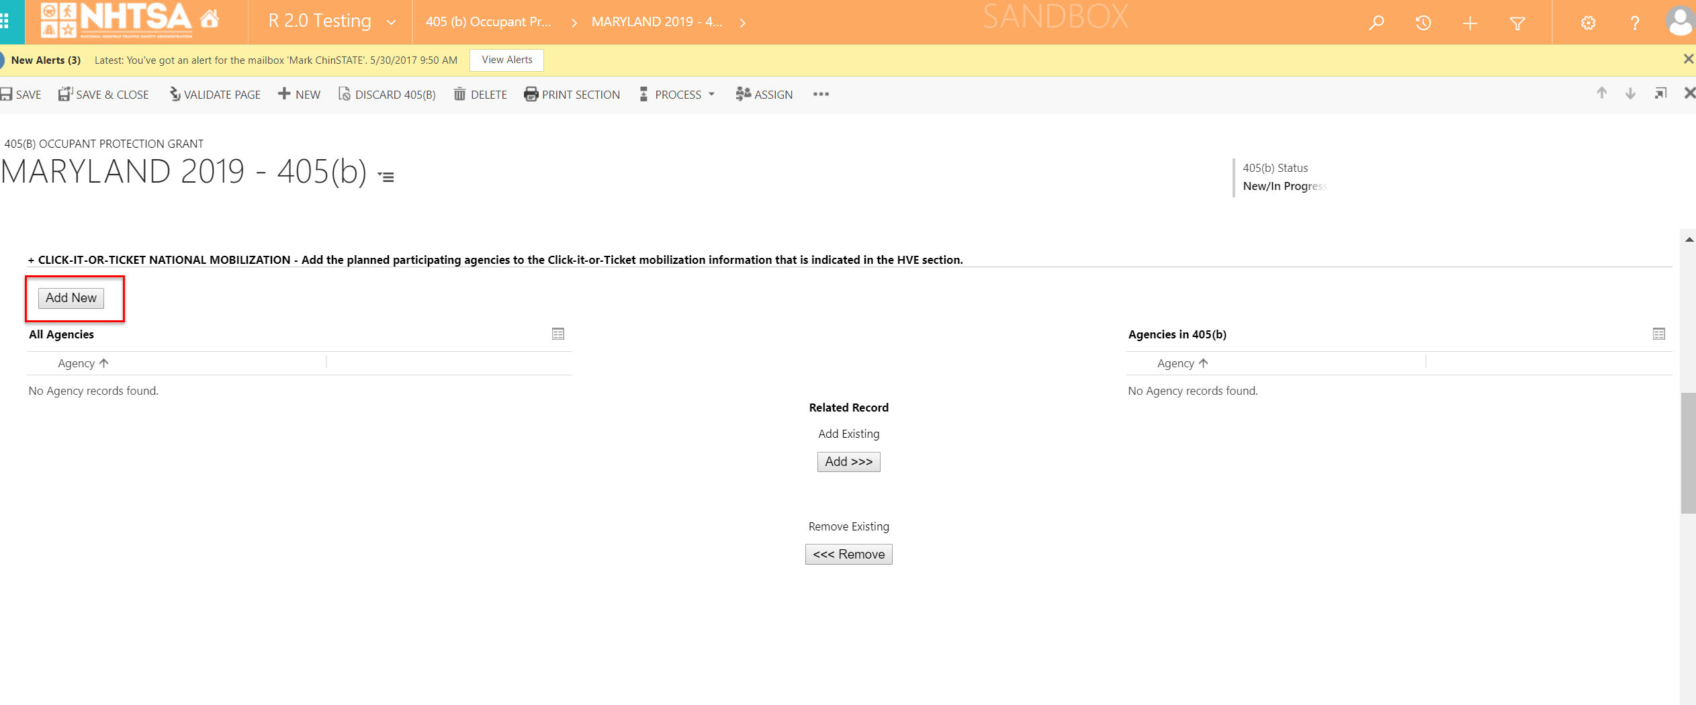Open help question mark
The image size is (1696, 705).
(x=1635, y=23)
